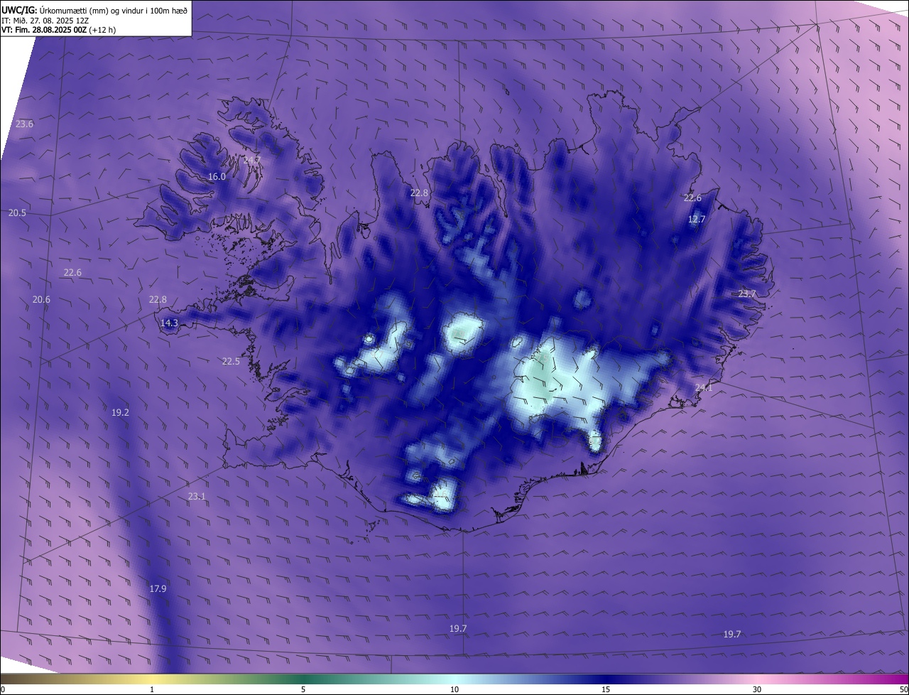The height and width of the screenshot is (695, 909).
Task: Click the colorbar tick label '10'
Action: [x=454, y=689]
